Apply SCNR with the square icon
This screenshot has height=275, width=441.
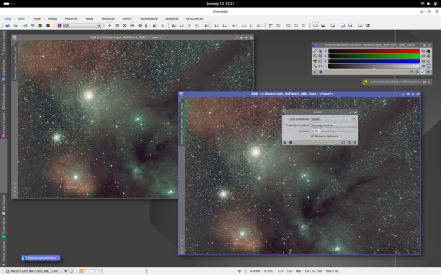click(x=291, y=143)
